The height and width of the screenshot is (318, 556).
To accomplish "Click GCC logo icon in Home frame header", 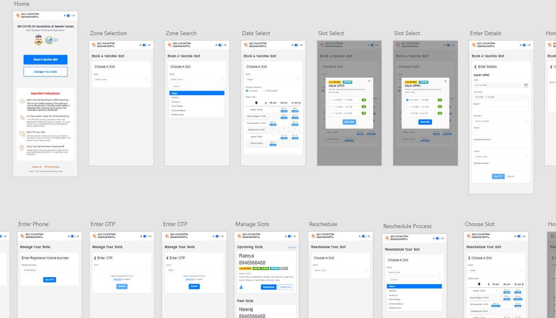I will coord(18,16).
